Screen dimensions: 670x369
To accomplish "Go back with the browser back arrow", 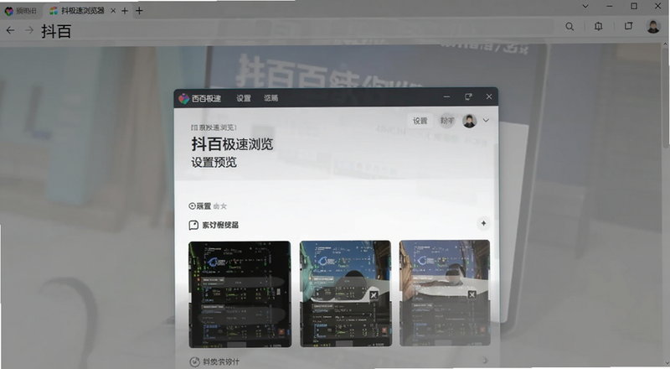I will pyautogui.click(x=10, y=30).
